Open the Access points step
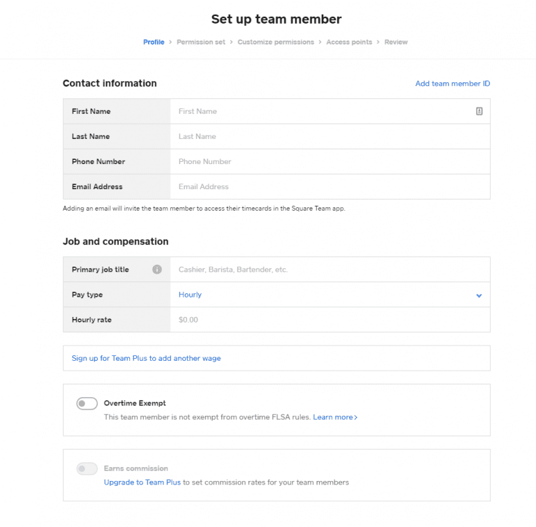The image size is (536, 527). tap(349, 42)
